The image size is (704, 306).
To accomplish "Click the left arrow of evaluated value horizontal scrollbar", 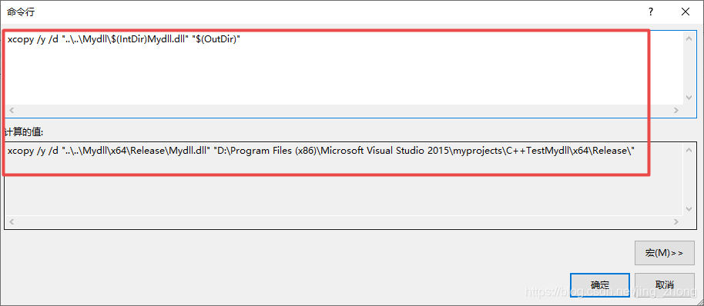I will click(x=12, y=221).
